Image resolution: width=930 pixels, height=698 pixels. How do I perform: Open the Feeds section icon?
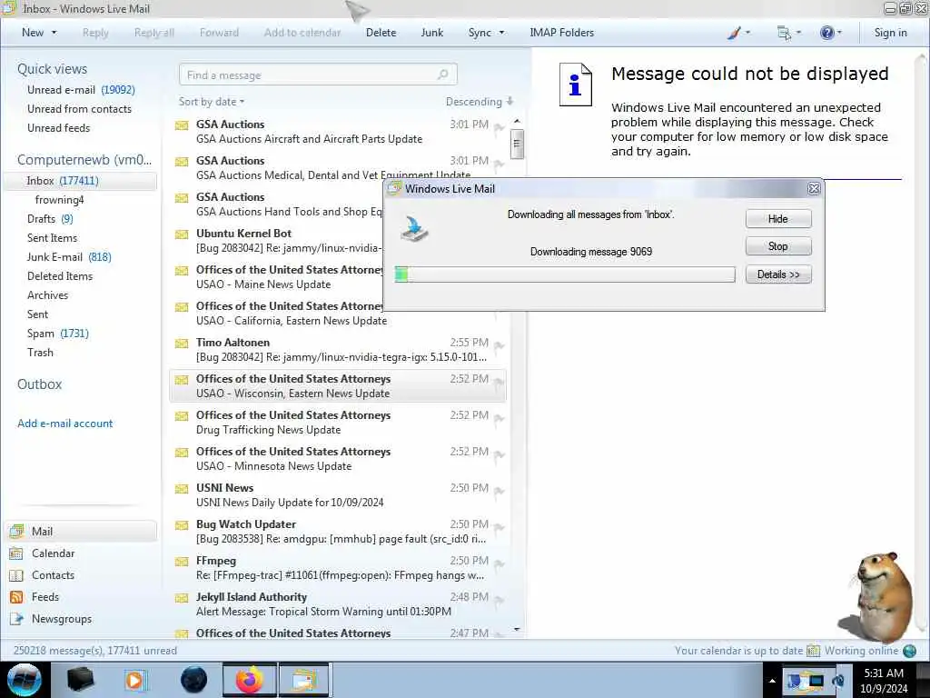click(x=16, y=597)
